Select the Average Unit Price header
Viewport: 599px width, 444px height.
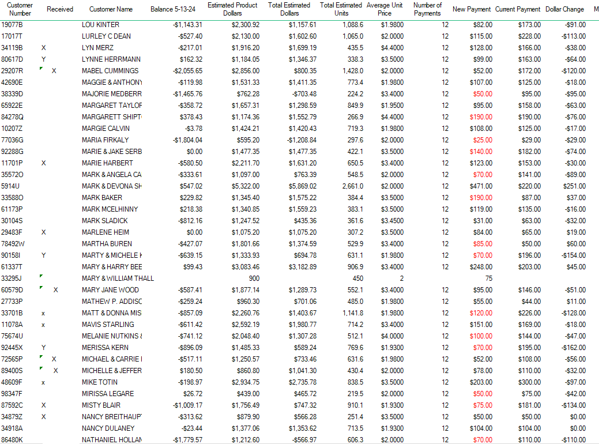(x=385, y=9)
